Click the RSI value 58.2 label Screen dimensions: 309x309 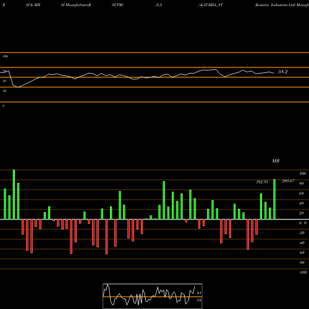(282, 72)
